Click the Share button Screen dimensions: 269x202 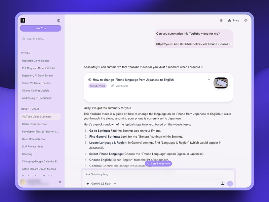click(233, 21)
